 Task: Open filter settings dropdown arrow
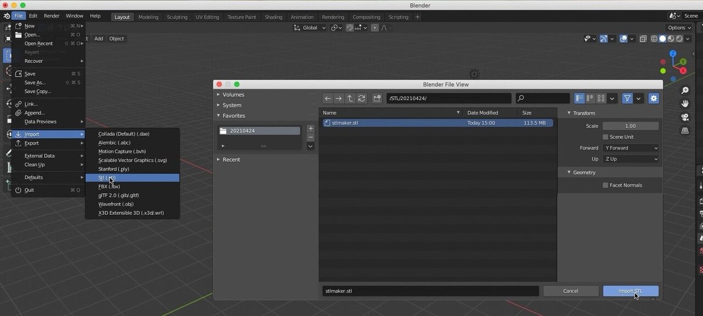[639, 98]
